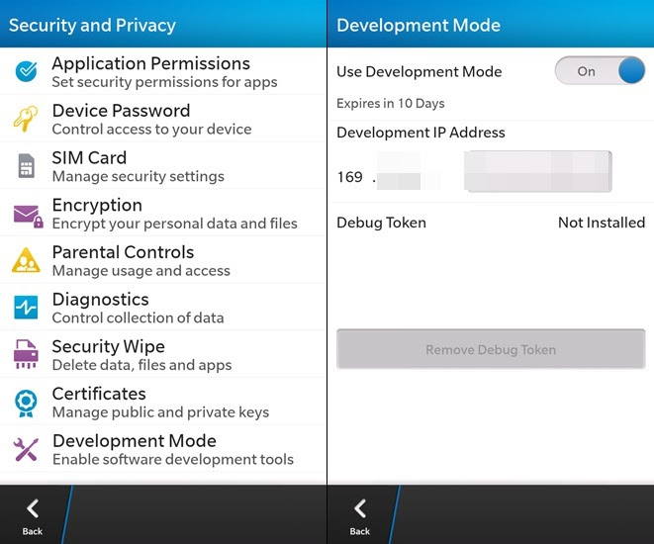
Task: Tap 'Manage security settings' subtitle
Action: click(x=139, y=176)
